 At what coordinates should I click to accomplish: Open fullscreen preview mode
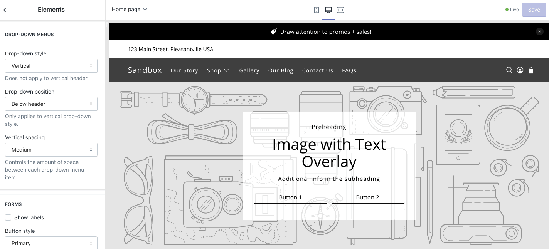pos(340,10)
